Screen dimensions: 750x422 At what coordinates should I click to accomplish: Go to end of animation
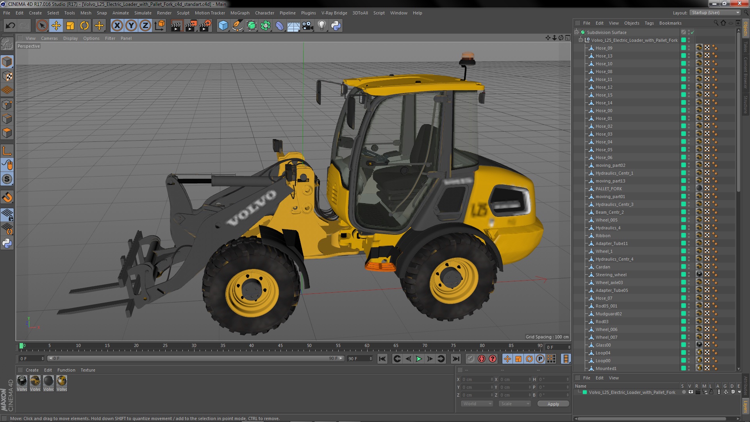click(456, 359)
